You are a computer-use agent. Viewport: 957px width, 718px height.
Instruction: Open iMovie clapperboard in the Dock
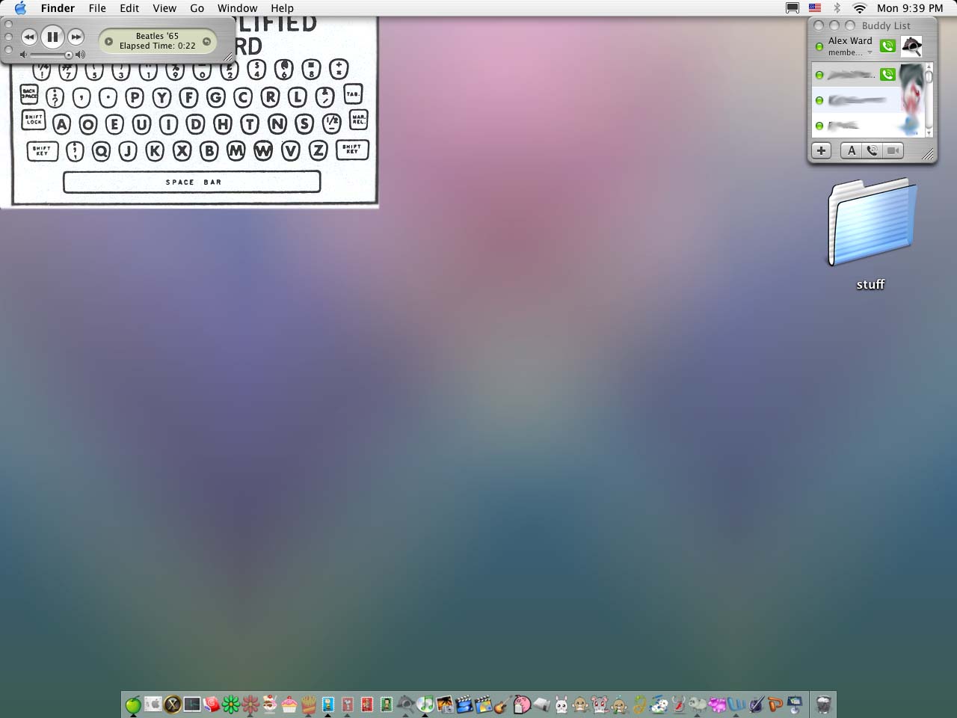click(x=464, y=705)
